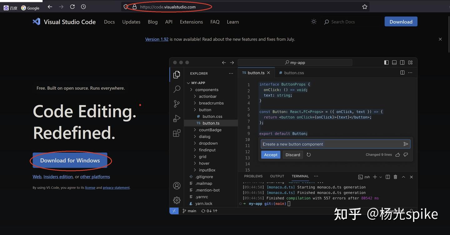This screenshot has height=235, width=450.
Task: Submit the Copilot prompt with the send arrow
Action: [406, 144]
